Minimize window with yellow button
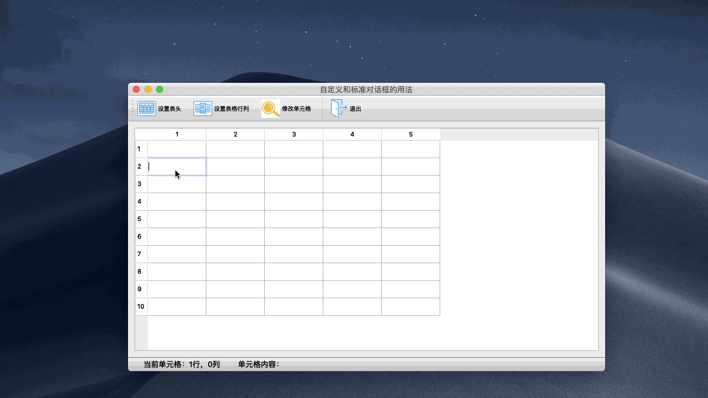The width and height of the screenshot is (708, 398). (x=148, y=89)
